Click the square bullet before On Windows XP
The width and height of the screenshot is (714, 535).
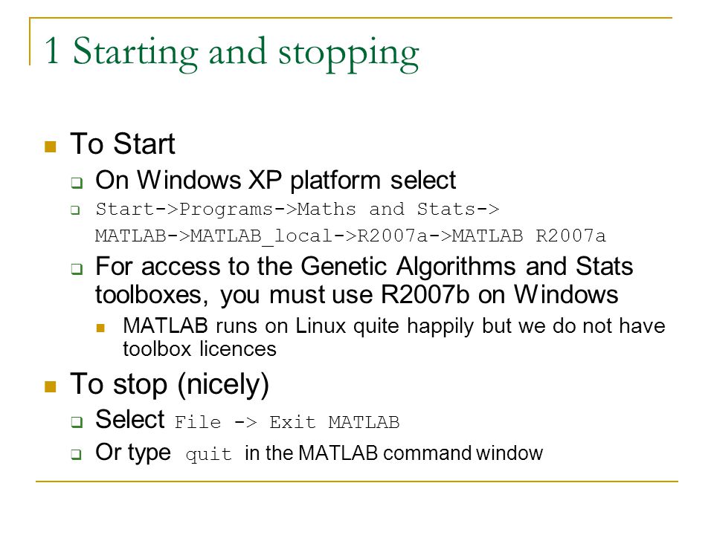click(77, 184)
